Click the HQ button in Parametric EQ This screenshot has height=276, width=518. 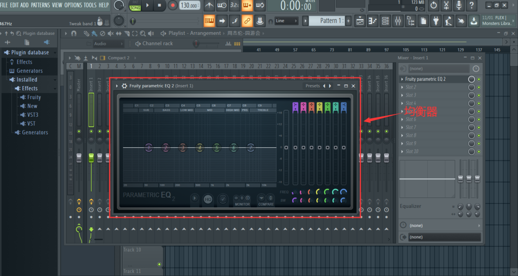[x=208, y=199]
